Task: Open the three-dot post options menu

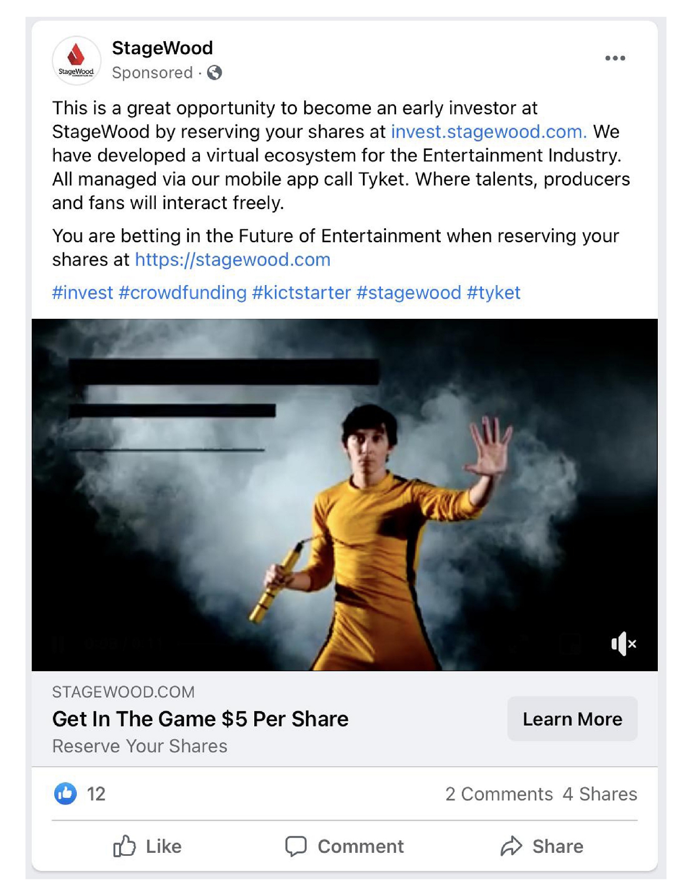Action: click(615, 58)
